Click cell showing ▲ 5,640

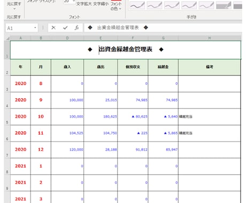pyautogui.click(x=163, y=116)
